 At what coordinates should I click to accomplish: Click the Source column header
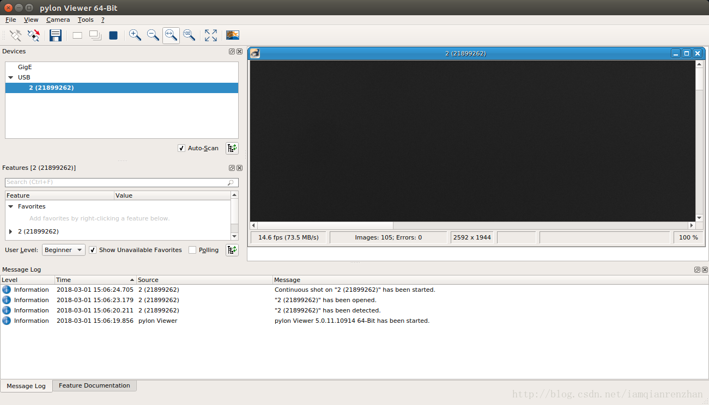[x=204, y=280]
